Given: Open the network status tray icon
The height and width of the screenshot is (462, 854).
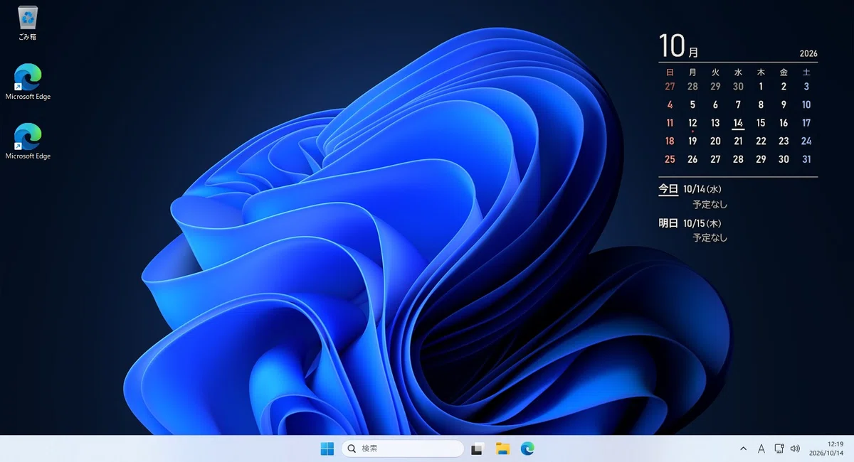Looking at the screenshot, I should point(779,448).
